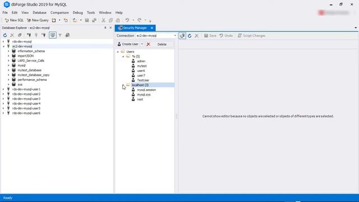Click the filter funnel icon in Database Explorer
The image size is (359, 202).
pyautogui.click(x=60, y=35)
